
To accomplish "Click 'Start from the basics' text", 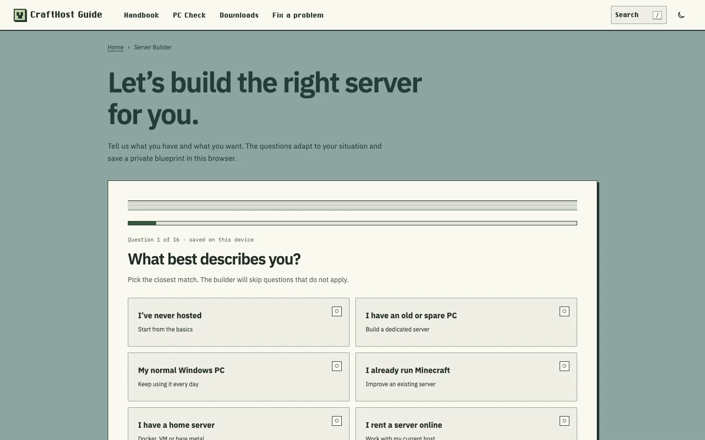I will [x=165, y=330].
